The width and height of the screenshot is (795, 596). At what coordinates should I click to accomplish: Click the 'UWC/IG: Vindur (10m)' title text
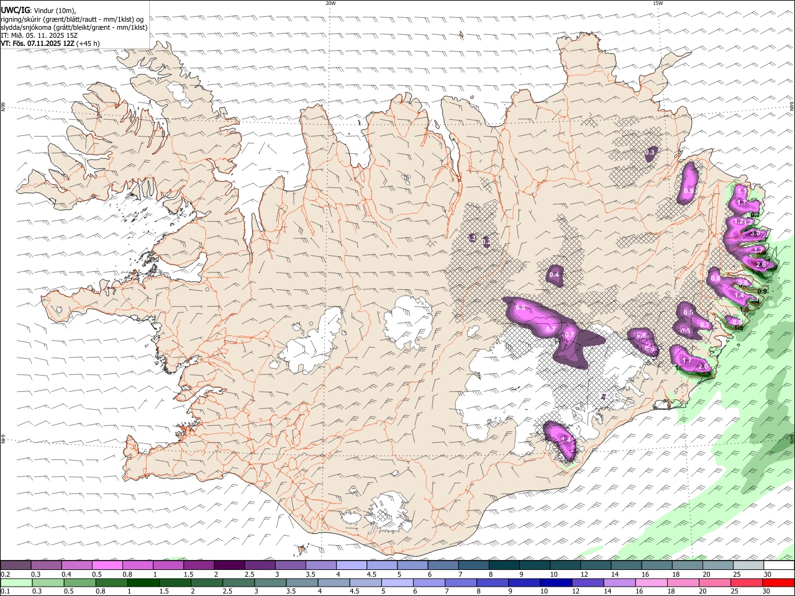[39, 11]
